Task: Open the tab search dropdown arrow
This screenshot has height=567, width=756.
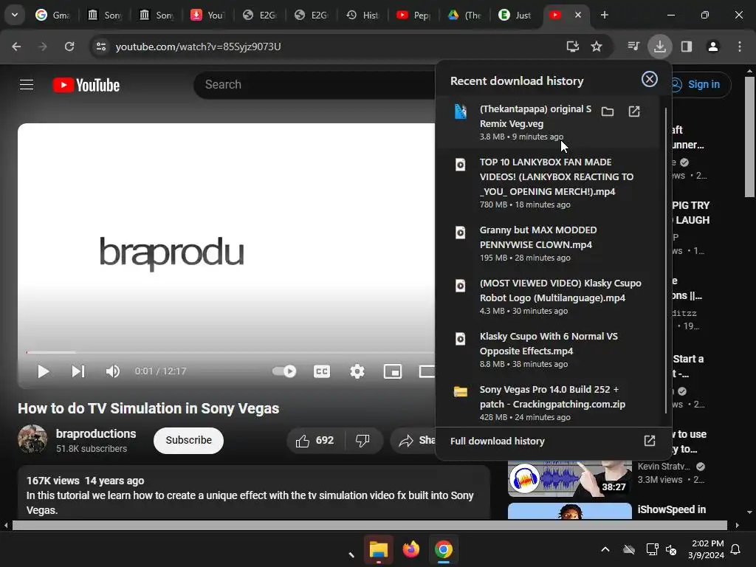Action: point(15,15)
